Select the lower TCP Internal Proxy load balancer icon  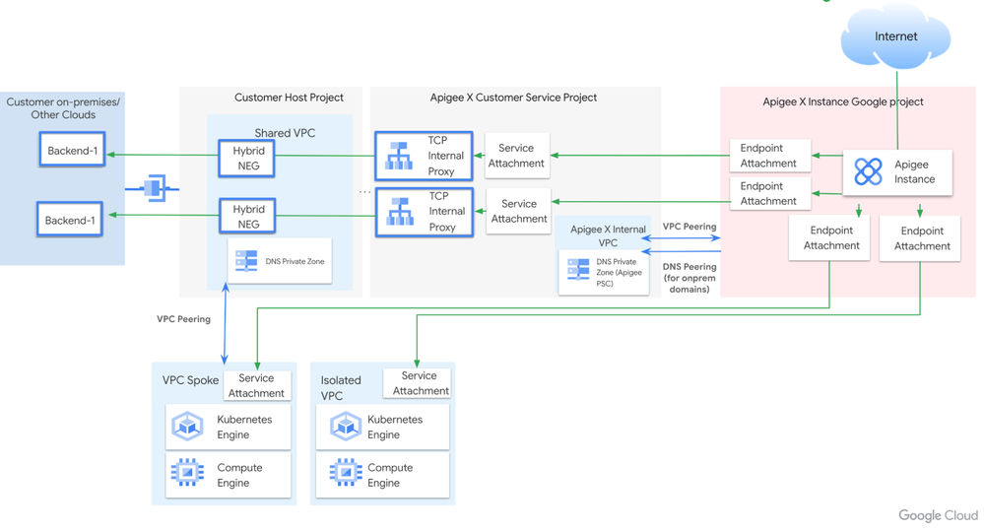[400, 212]
